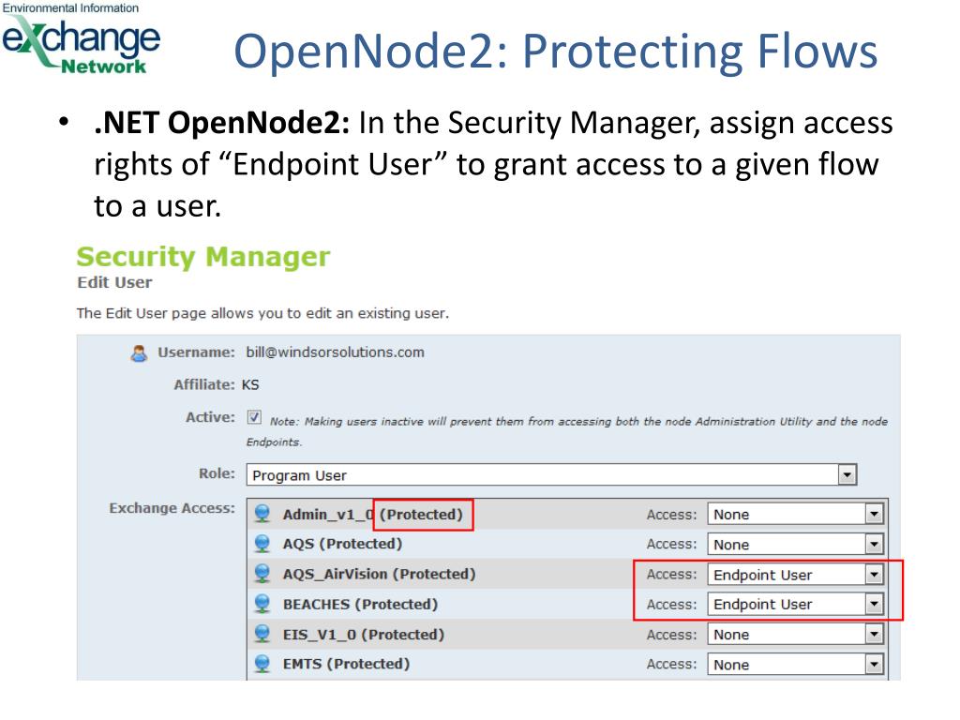Select the AQS (Protected) flow label
The height and width of the screenshot is (720, 960).
[x=342, y=544]
